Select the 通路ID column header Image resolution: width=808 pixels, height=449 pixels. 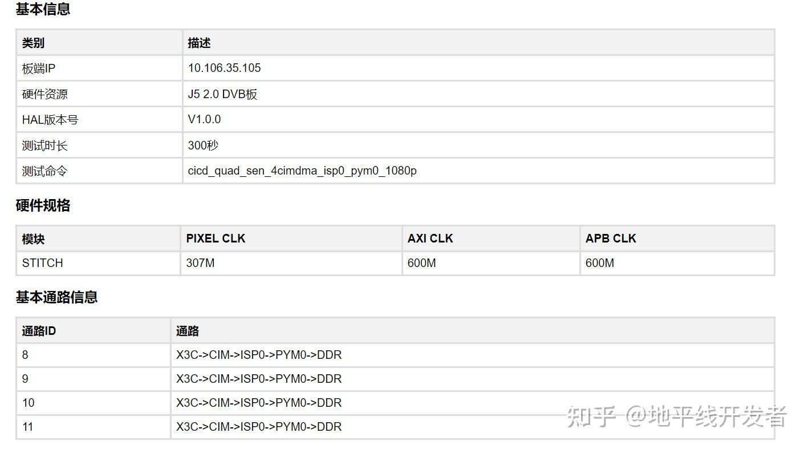(x=39, y=331)
